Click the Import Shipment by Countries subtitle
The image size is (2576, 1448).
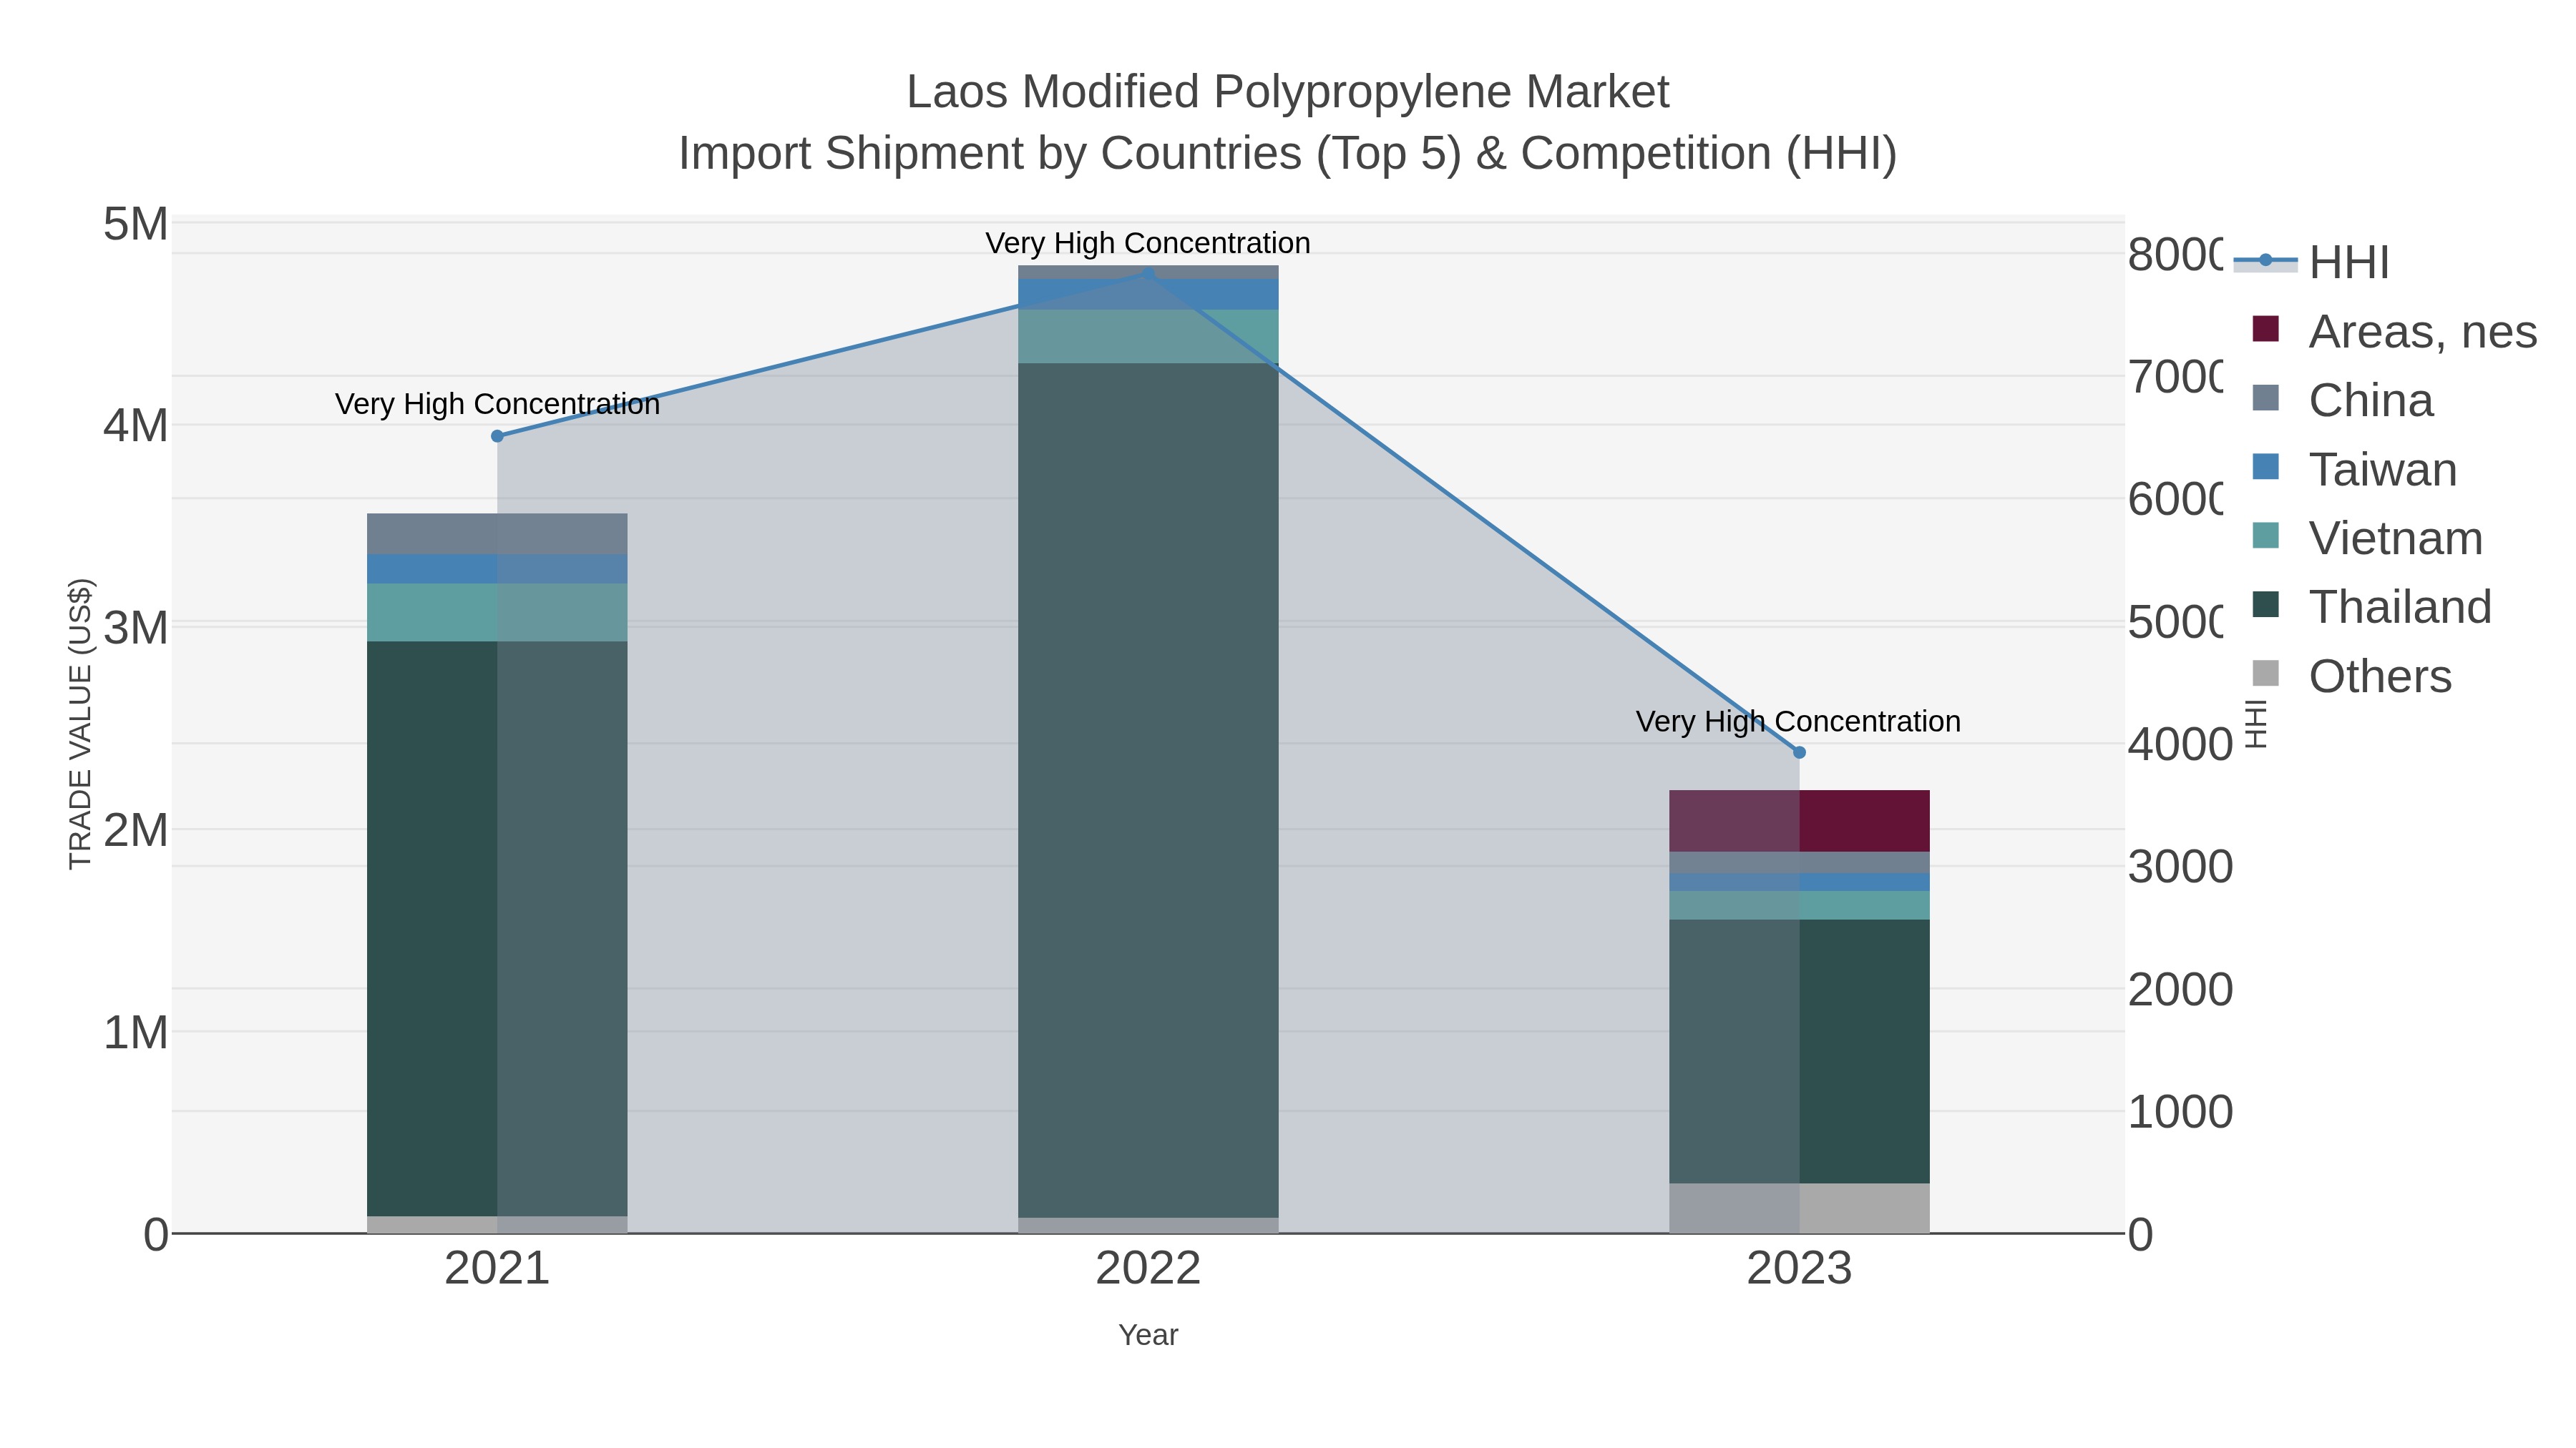(x=1288, y=154)
